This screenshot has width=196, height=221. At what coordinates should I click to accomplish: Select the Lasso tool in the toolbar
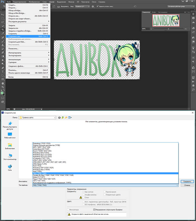(3, 22)
